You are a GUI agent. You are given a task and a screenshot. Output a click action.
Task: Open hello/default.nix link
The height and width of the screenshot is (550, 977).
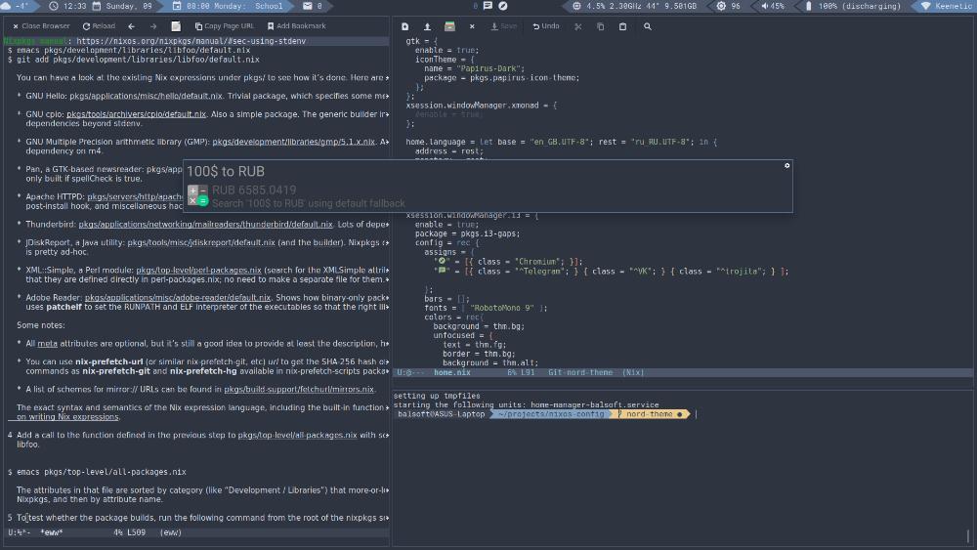click(146, 96)
